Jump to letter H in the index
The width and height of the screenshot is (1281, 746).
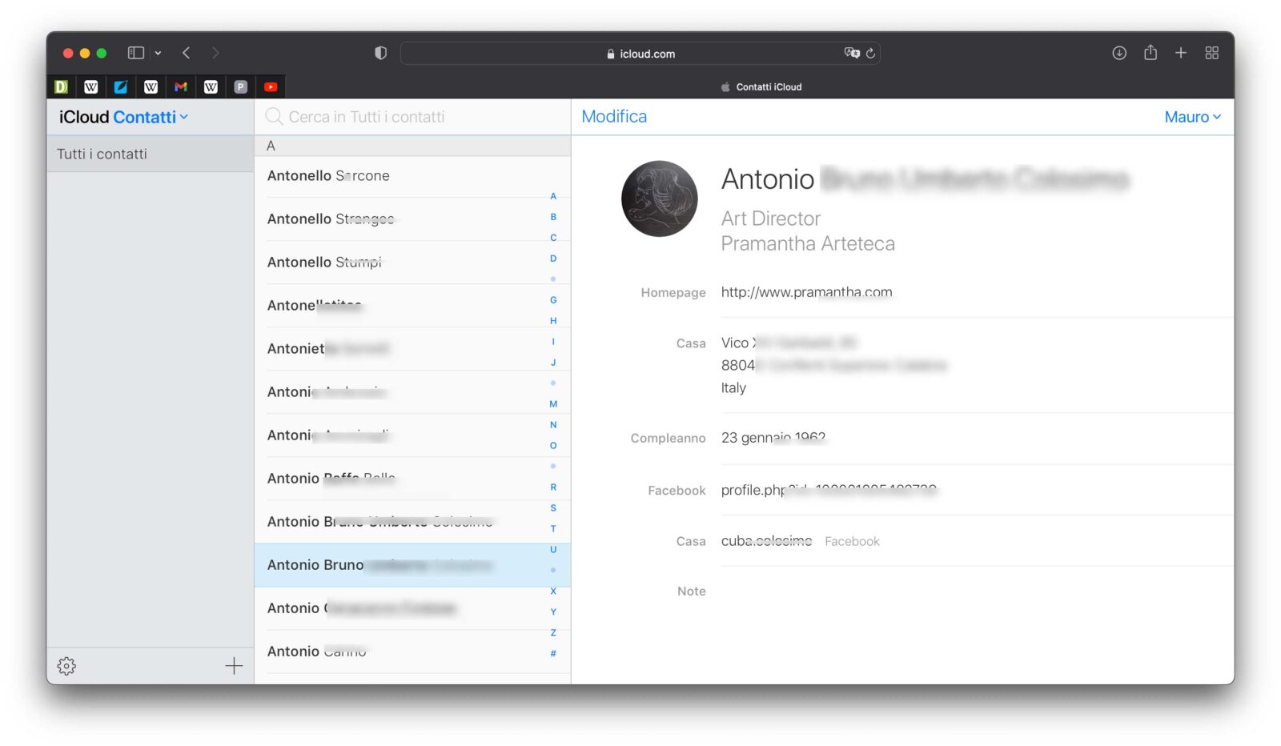(553, 321)
